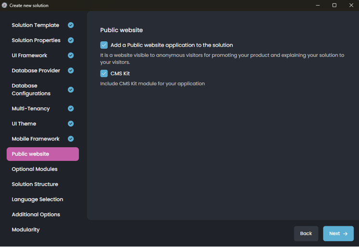This screenshot has width=359, height=247.
Task: Disable the CMS Kit checkbox
Action: tap(104, 74)
